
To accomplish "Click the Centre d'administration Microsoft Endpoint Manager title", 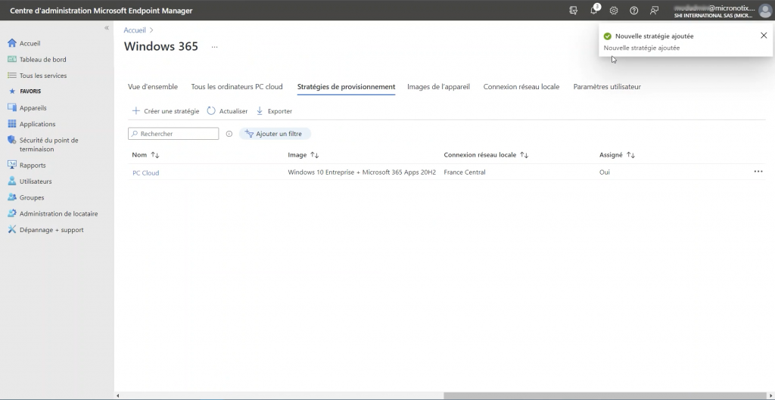I will tap(101, 11).
